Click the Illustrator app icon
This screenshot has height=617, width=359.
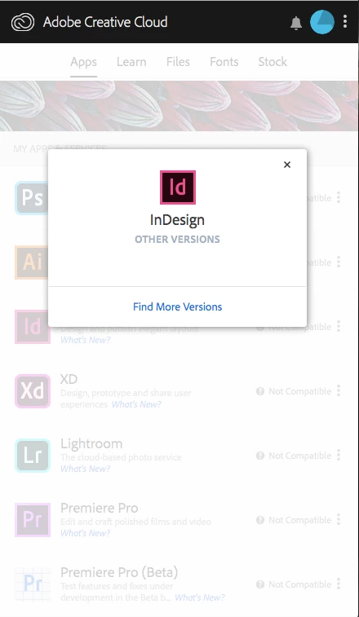click(x=32, y=262)
